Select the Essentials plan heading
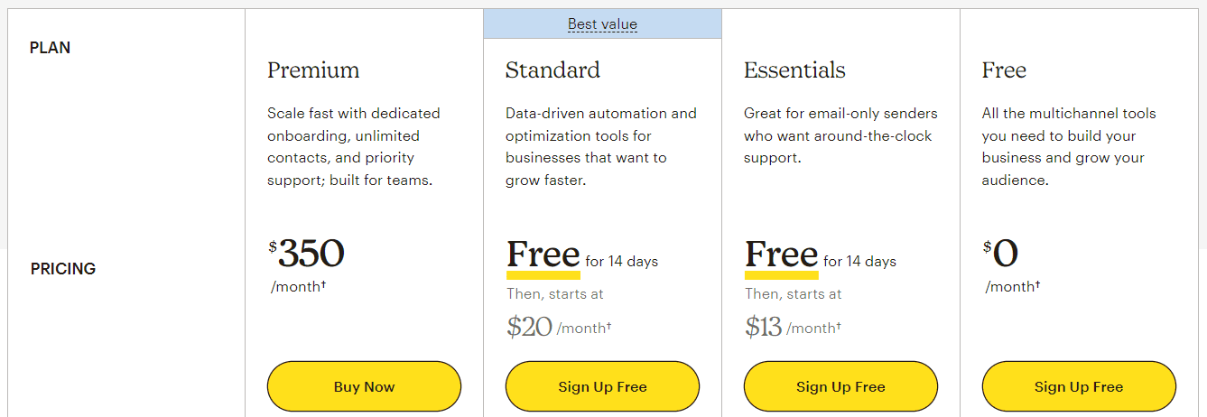The image size is (1207, 417). click(x=794, y=70)
